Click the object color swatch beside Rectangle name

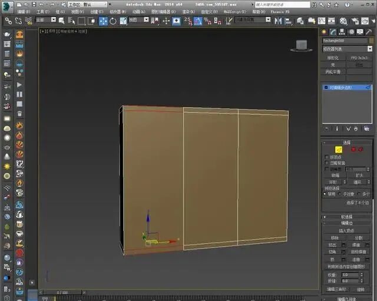coord(371,41)
